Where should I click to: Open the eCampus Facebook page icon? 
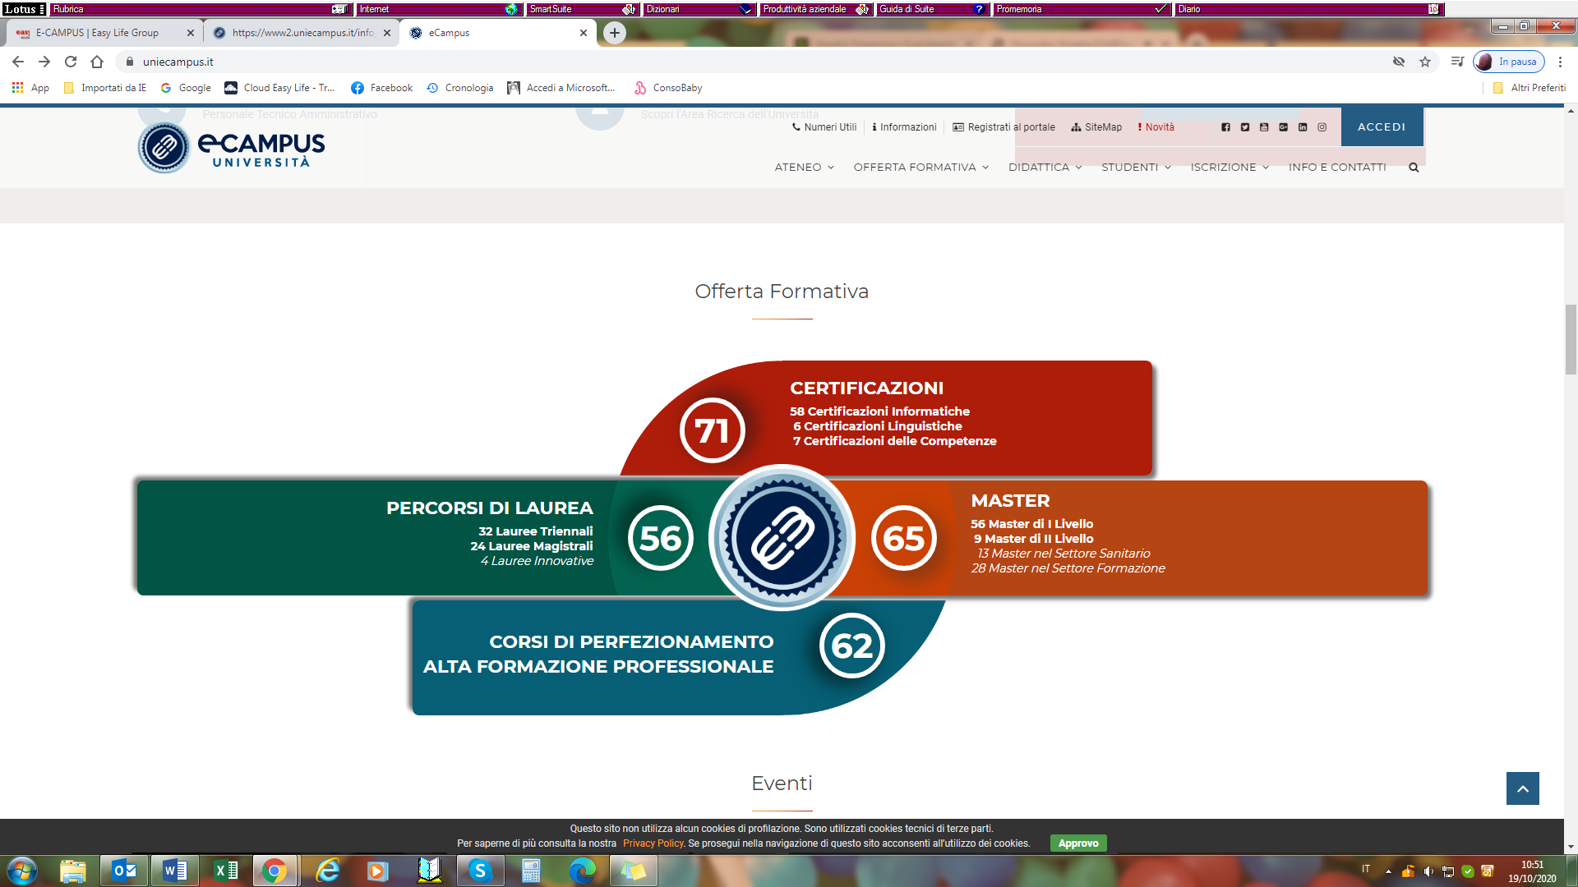click(1225, 127)
